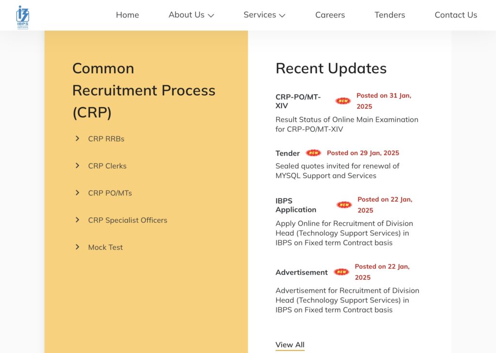This screenshot has height=353, width=496.
Task: Click Posted on 29 Jan, 2025 date
Action: point(363,153)
